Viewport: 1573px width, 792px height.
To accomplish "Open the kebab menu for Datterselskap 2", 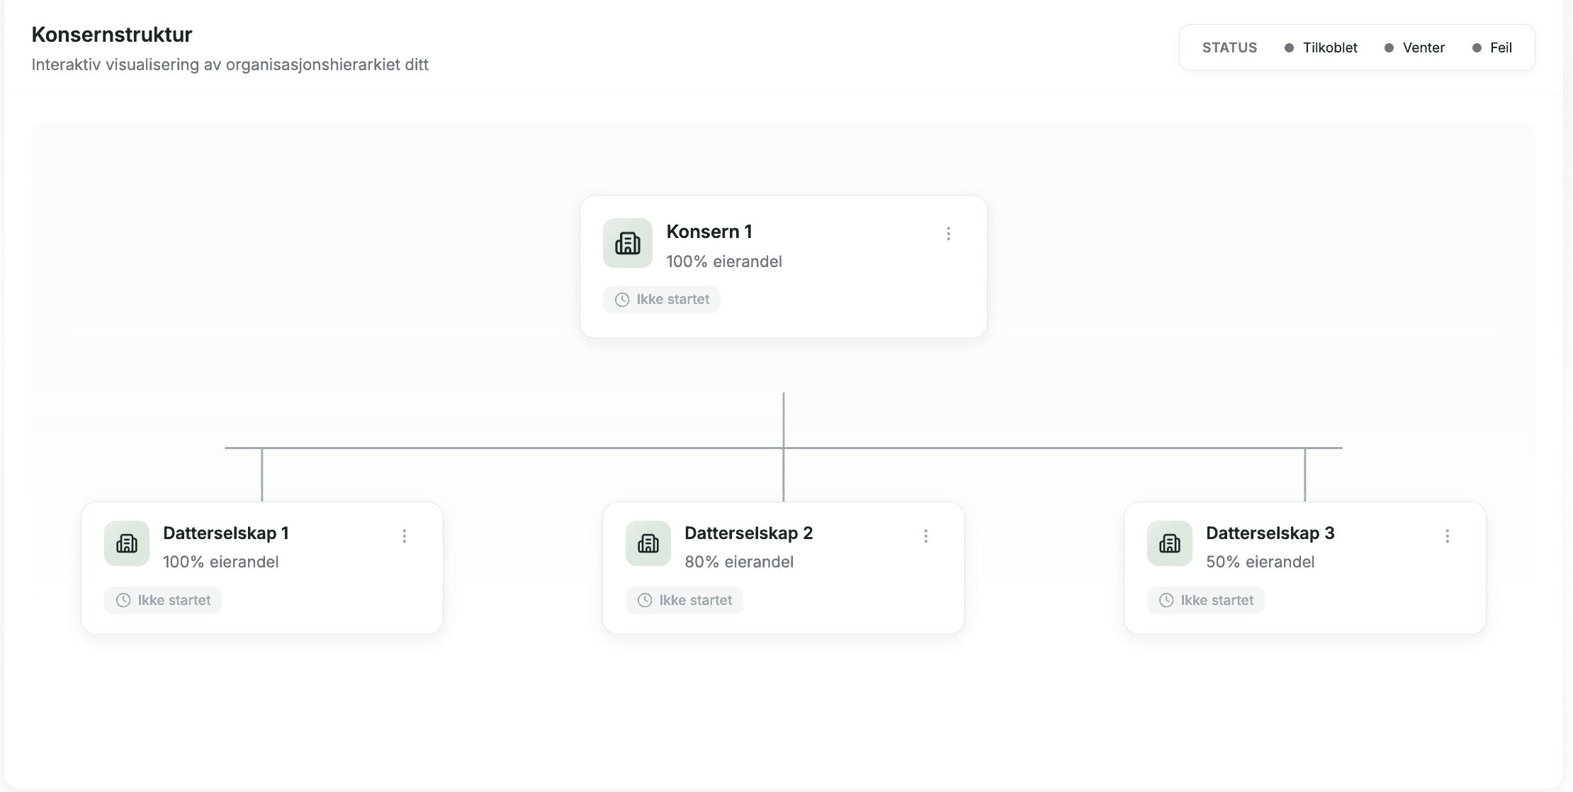I will (x=925, y=536).
